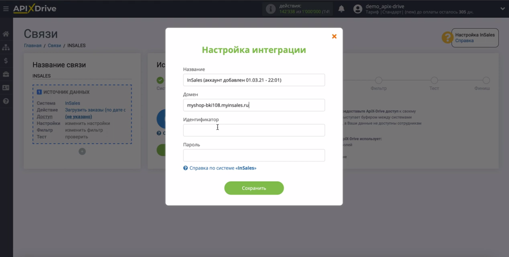509x257 pixels.
Task: Click the Домен input field
Action: click(254, 105)
